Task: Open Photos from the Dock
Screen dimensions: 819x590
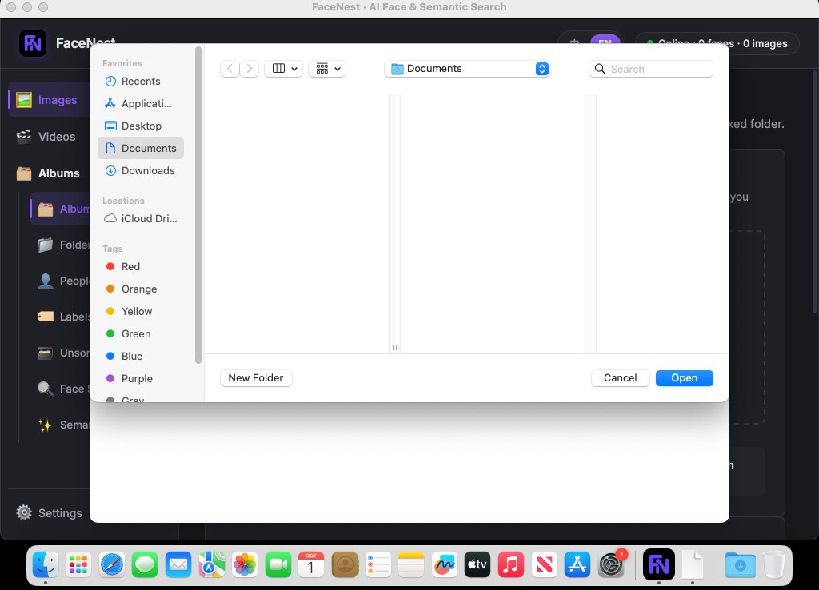Action: coord(245,564)
